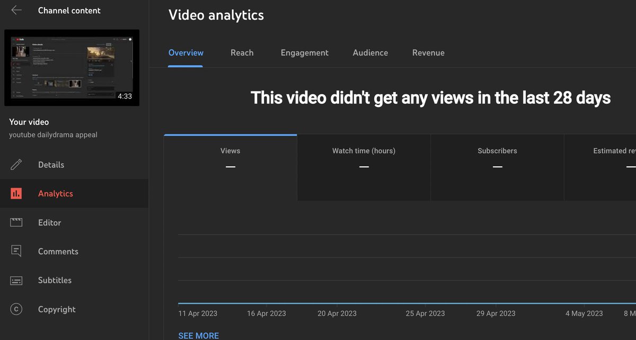Screen dimensions: 636x340
Task: Click the 16 Apr 2023 axis label
Action: click(x=267, y=314)
